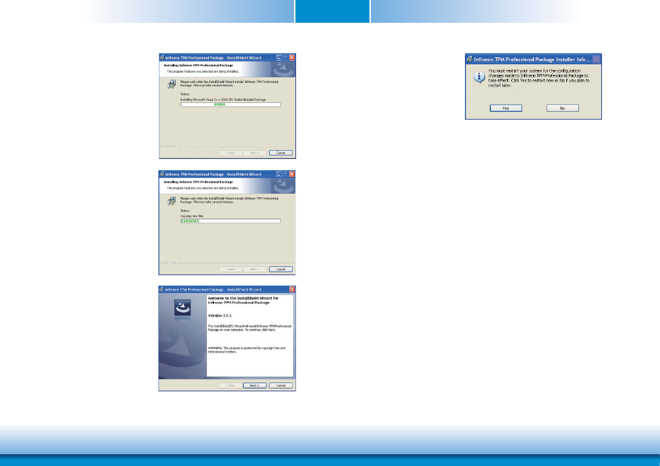The width and height of the screenshot is (660, 466).
Task: Minimize the "Copying new files" wizard window
Action: (x=279, y=174)
